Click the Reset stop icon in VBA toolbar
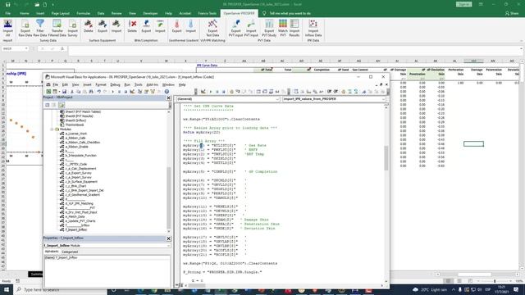 point(126,91)
